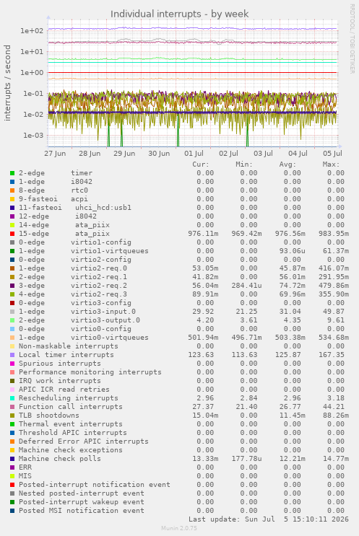Click the 'Munin 2.0.75' footer text

(179, 528)
